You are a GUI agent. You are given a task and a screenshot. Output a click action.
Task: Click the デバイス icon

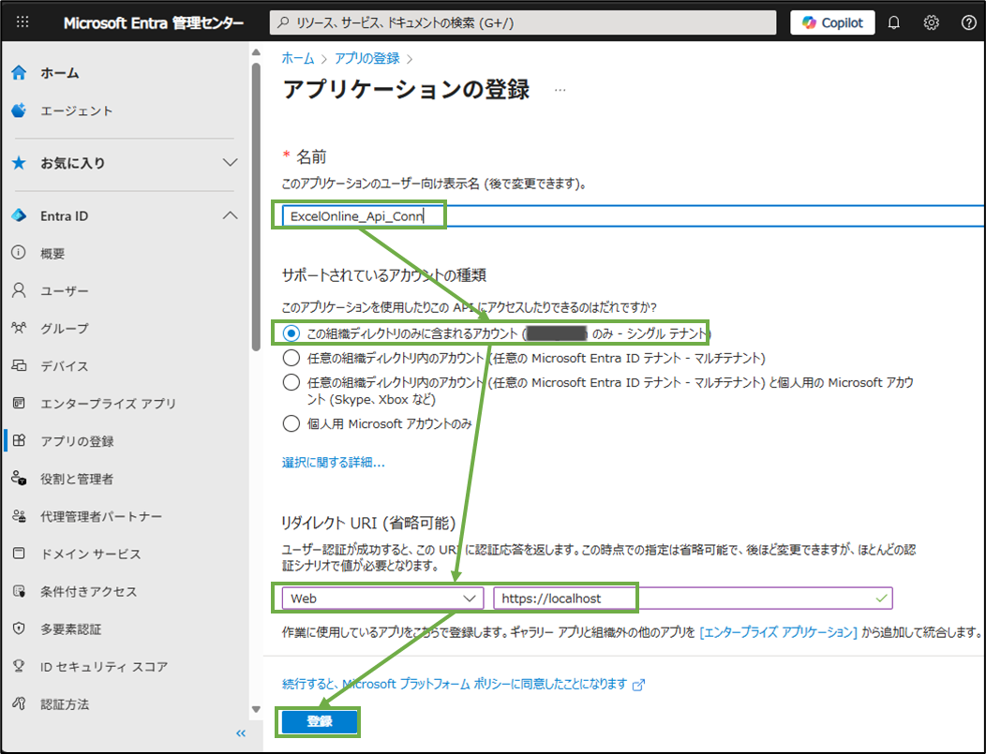click(19, 365)
